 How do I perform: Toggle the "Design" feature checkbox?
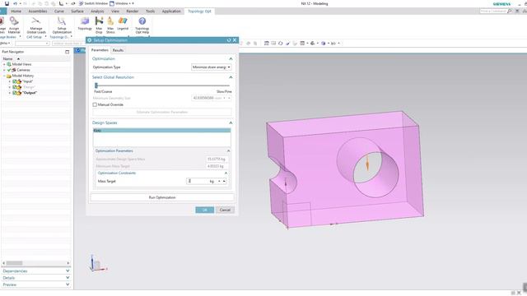(x=15, y=87)
